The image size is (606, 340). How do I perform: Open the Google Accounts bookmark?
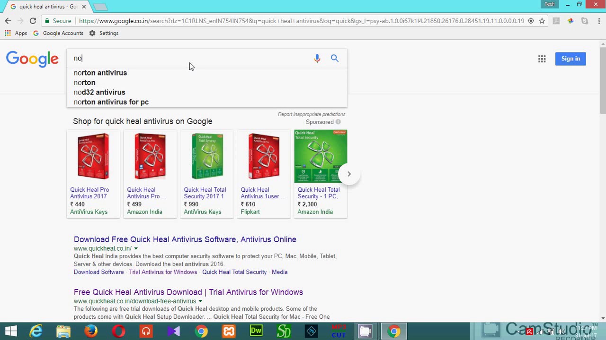(x=58, y=33)
